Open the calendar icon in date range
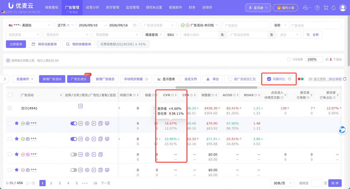This screenshot has height=189, width=350. pos(135,25)
